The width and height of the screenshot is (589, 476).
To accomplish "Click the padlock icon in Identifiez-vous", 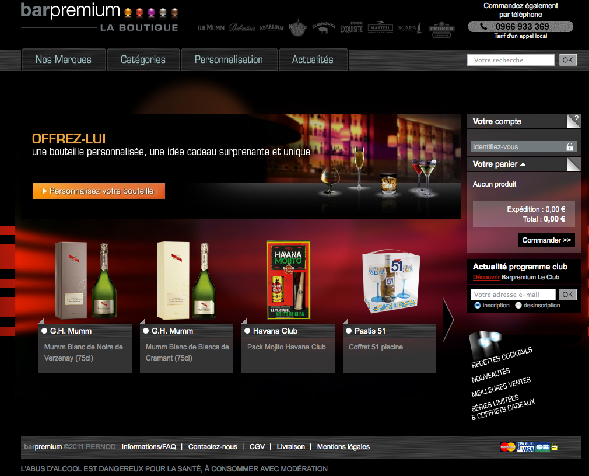I will 570,147.
